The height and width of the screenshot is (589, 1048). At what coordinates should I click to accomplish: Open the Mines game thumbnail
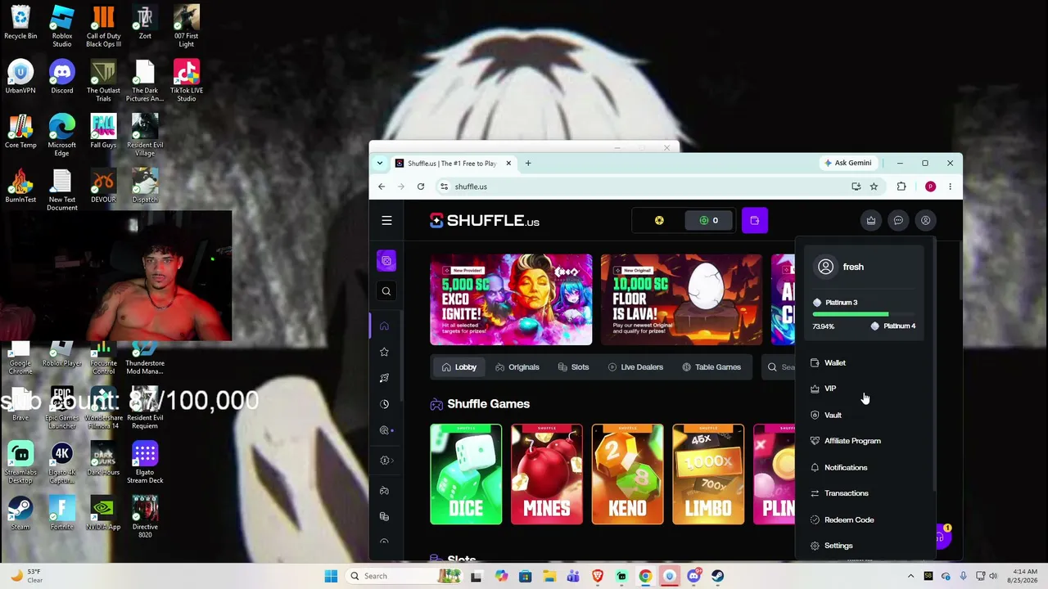[x=547, y=474]
